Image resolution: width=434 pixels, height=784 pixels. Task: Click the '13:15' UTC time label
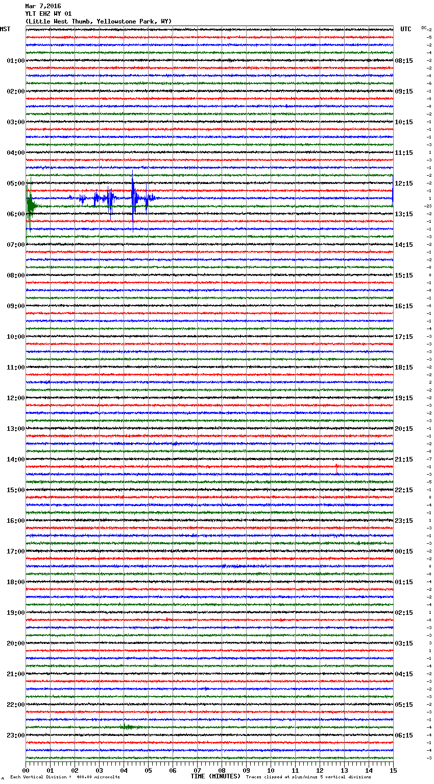pos(404,214)
